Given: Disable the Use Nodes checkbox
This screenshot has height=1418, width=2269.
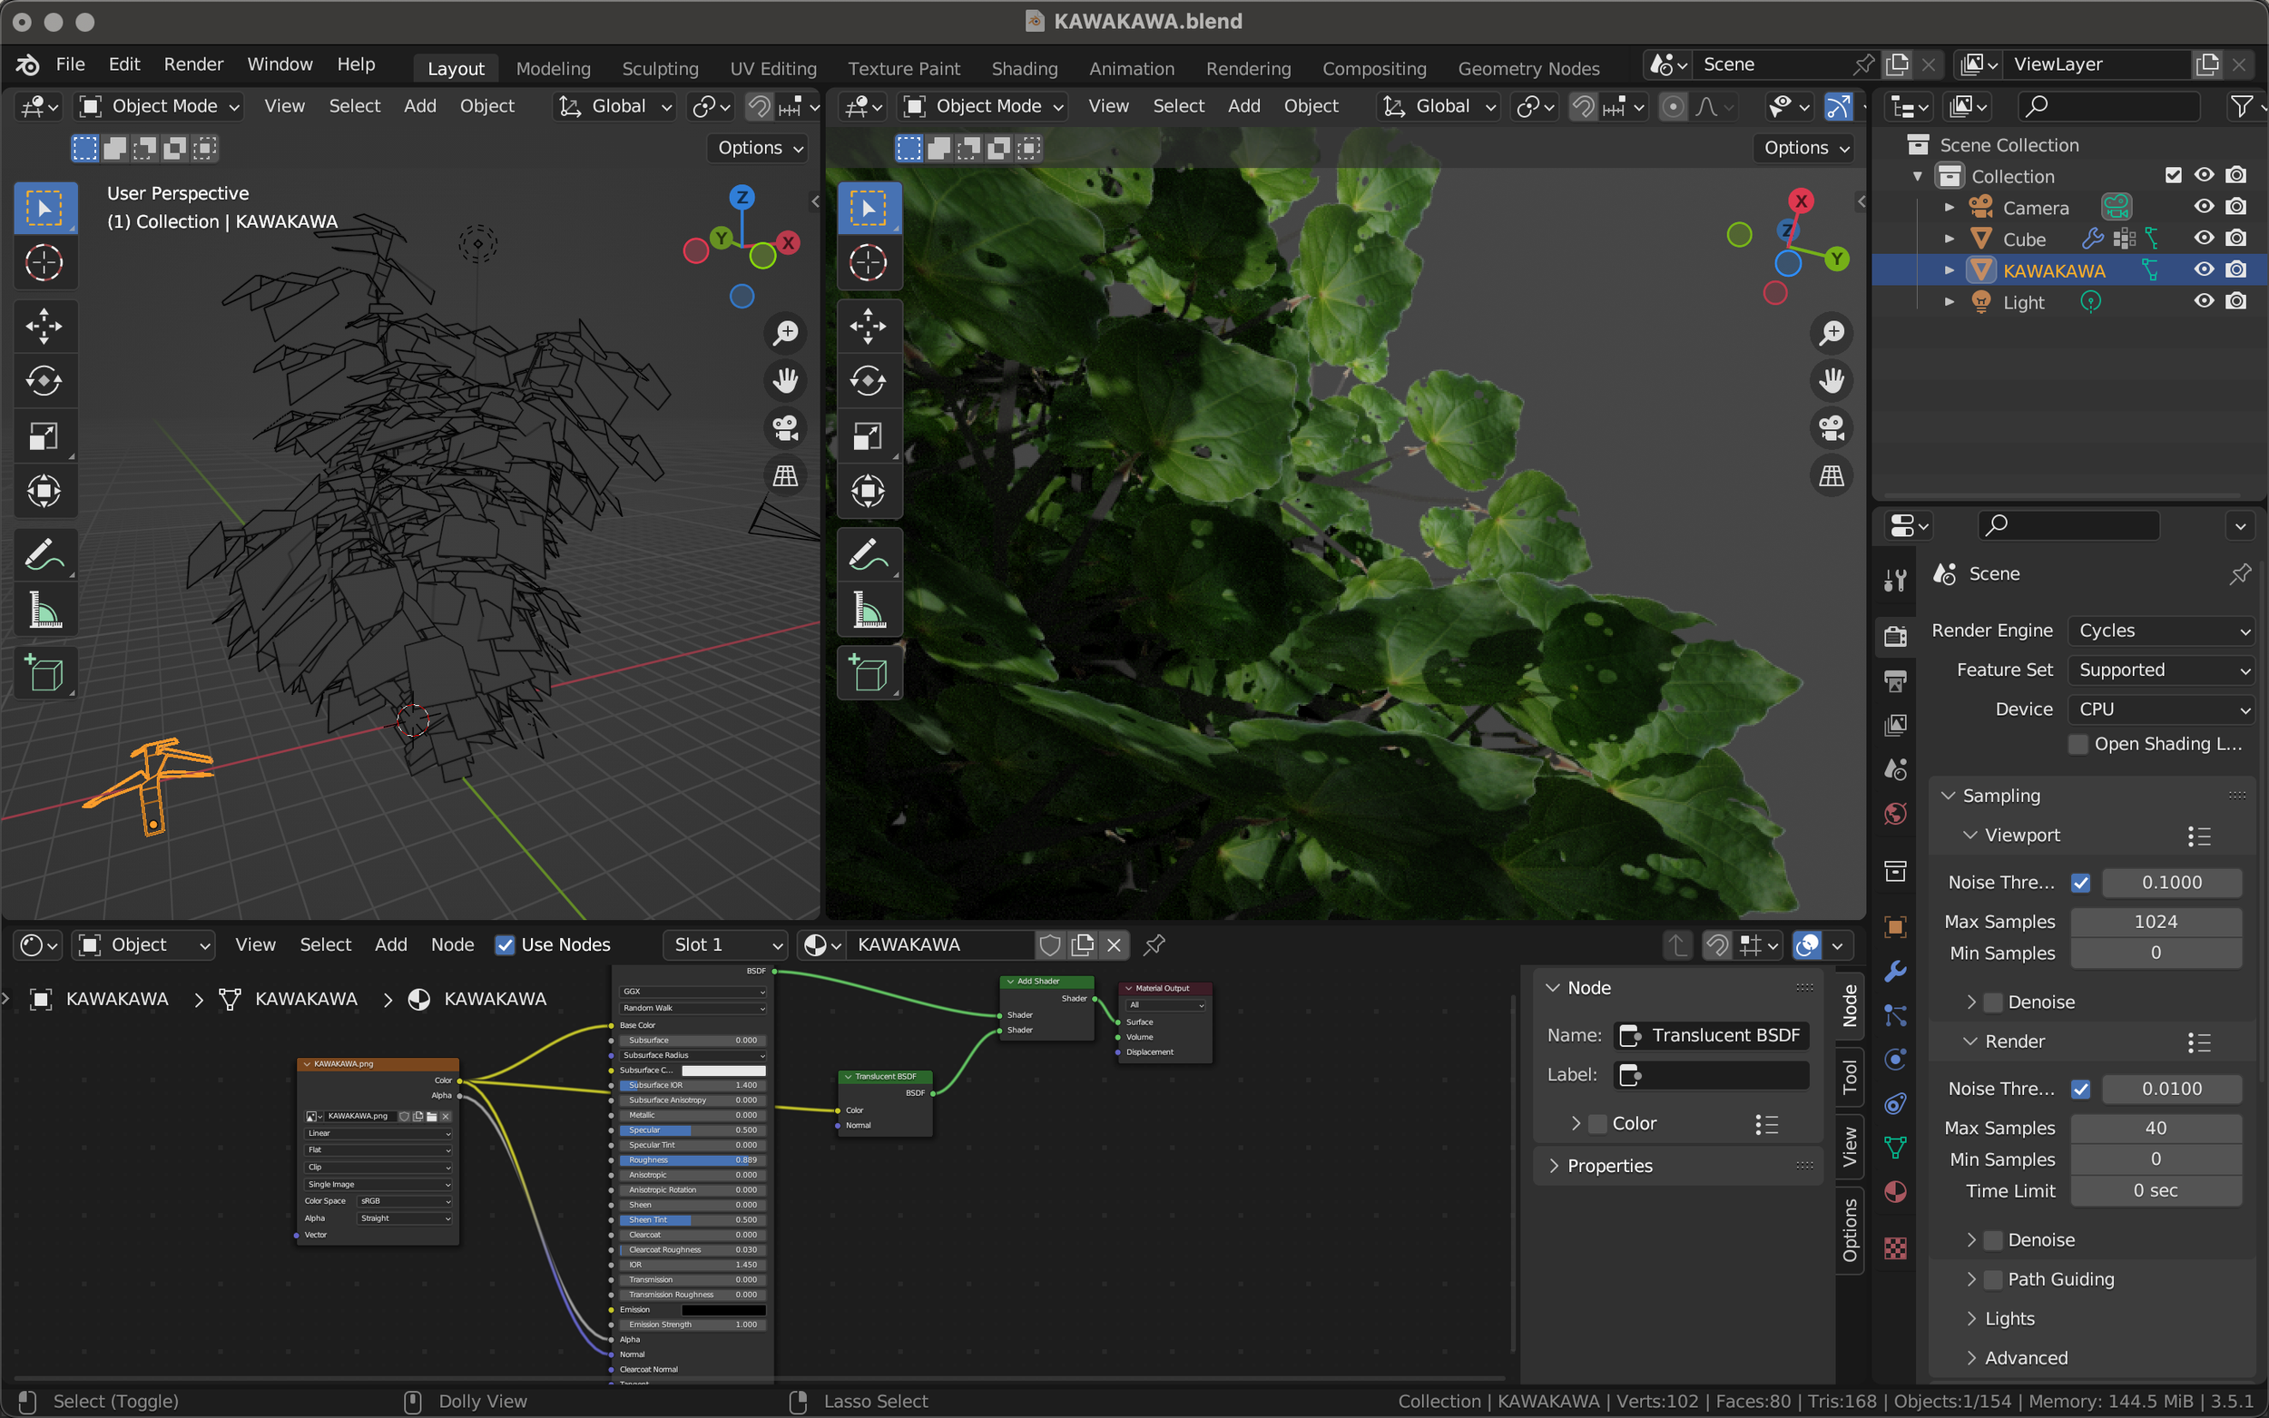Looking at the screenshot, I should (x=505, y=944).
